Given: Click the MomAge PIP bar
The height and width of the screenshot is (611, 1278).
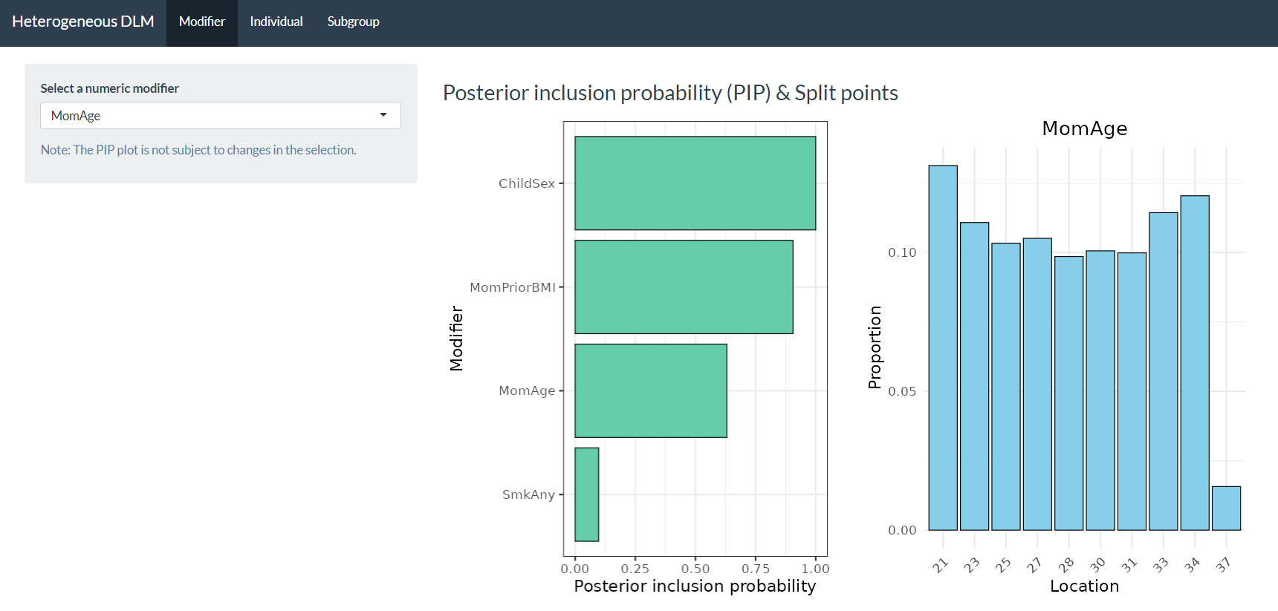Looking at the screenshot, I should tap(651, 391).
